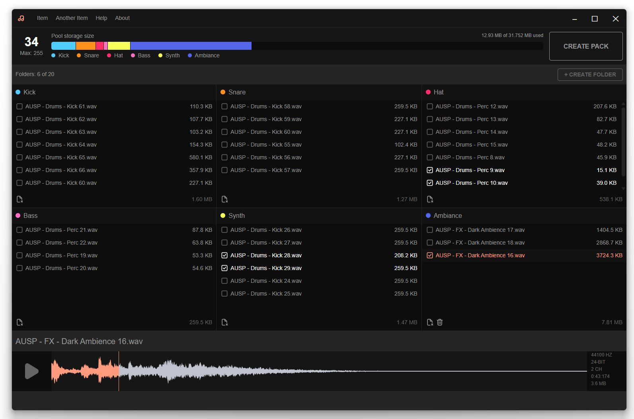The width and height of the screenshot is (634, 419).
Task: Click the blue dot beside Kick folder title
Action: tap(18, 92)
